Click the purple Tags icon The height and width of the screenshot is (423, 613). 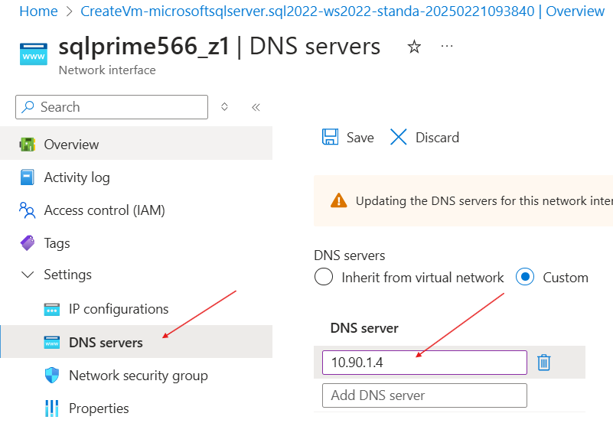[28, 243]
